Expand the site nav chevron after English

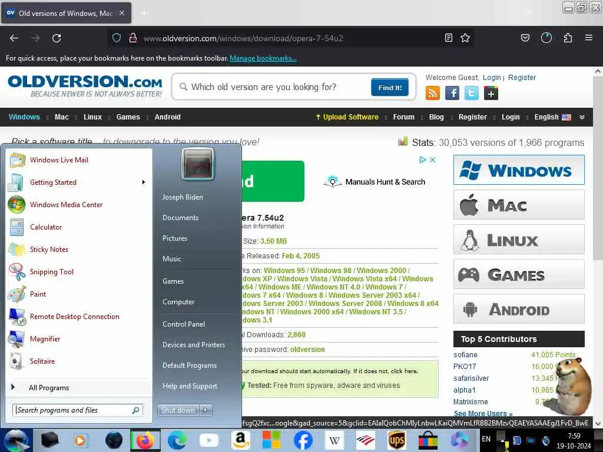tap(582, 117)
